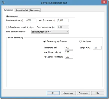The height and width of the screenshot is (99, 109).
Task: Cancel with the Abbrechen button
Action: click(83, 93)
